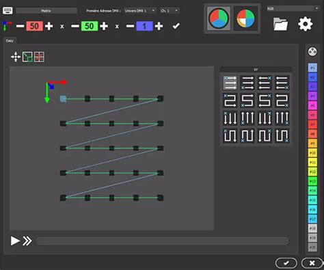
Task: Pick colour swatch #7
Action: tap(312, 124)
